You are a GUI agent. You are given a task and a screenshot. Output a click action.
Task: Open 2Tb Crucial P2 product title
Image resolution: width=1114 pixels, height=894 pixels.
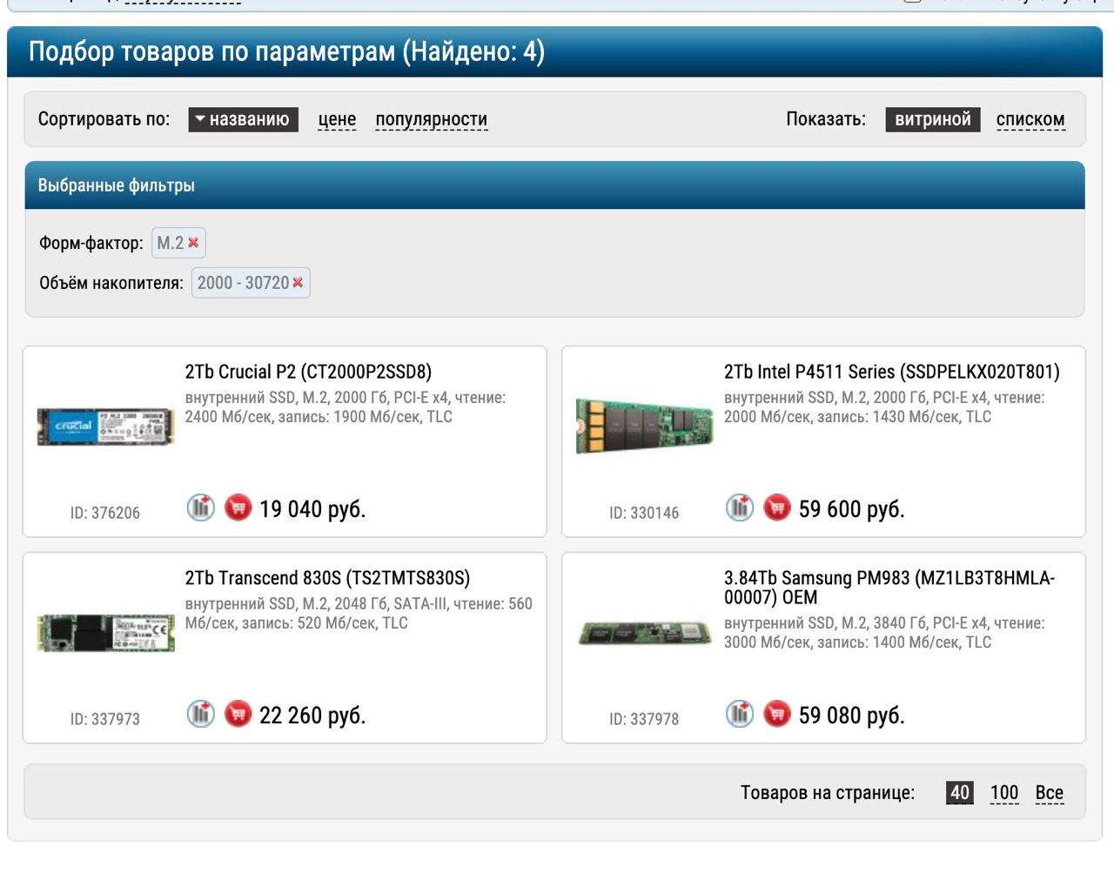click(x=308, y=372)
